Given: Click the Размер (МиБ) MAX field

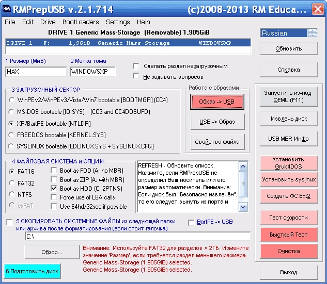Looking at the screenshot, I should [36, 72].
